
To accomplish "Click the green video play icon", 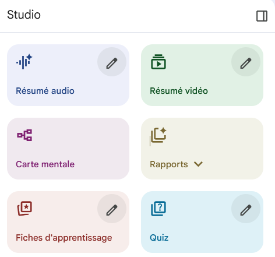I will click(x=158, y=62).
